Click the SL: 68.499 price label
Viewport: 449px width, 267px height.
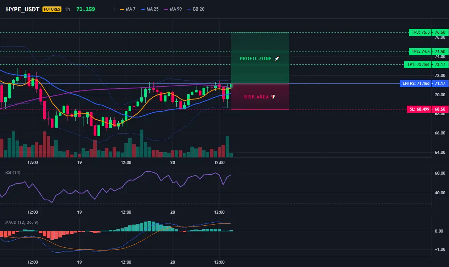coord(419,109)
